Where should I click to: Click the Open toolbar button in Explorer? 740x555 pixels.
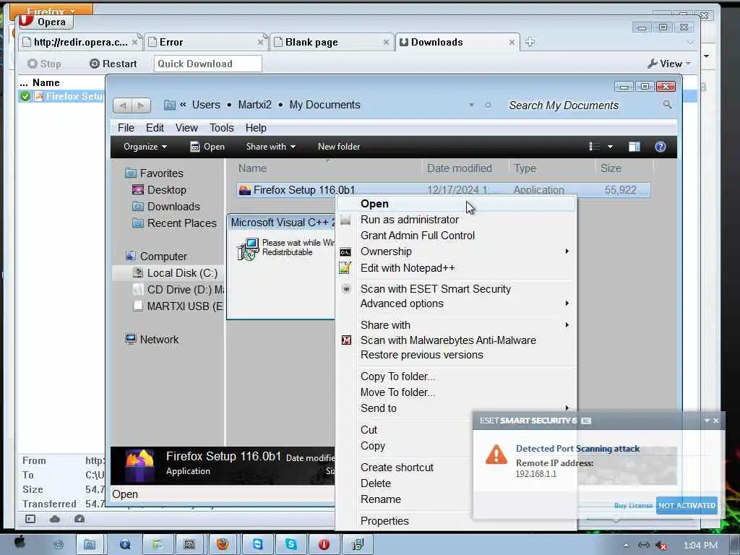click(207, 147)
